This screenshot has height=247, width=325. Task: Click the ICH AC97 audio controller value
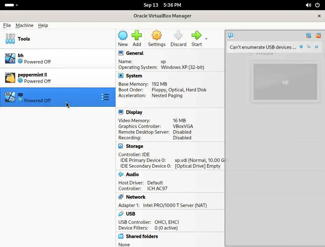coord(157,189)
